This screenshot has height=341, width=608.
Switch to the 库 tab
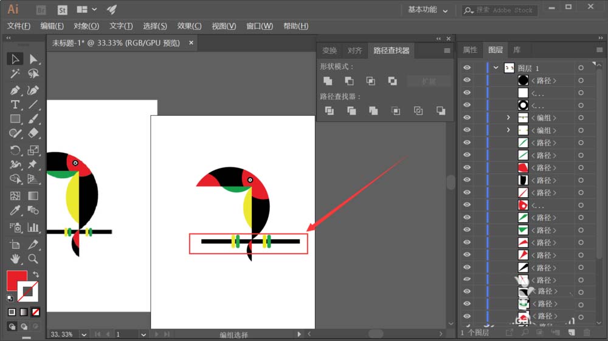click(x=516, y=50)
